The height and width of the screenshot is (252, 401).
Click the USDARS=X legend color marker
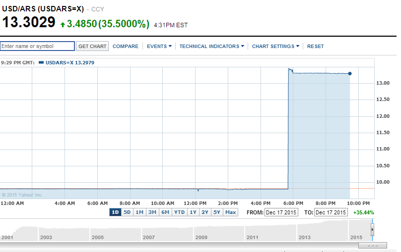(x=41, y=62)
